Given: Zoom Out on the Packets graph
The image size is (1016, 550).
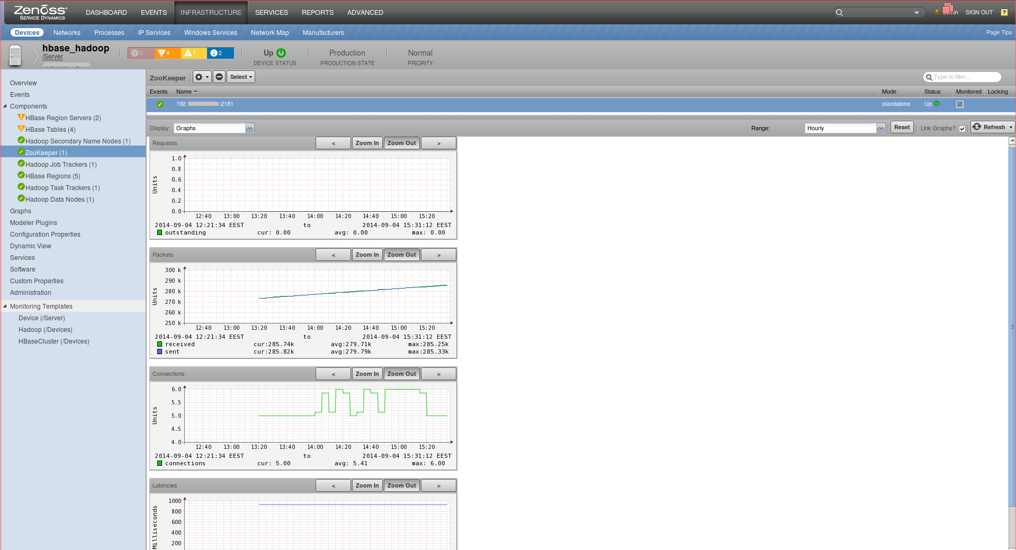Looking at the screenshot, I should 402,255.
